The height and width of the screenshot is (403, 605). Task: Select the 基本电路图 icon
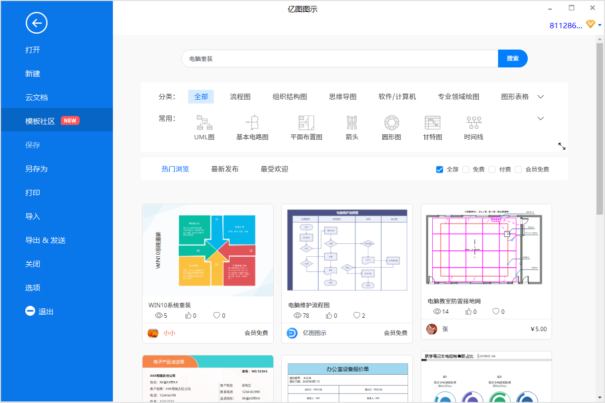(252, 122)
